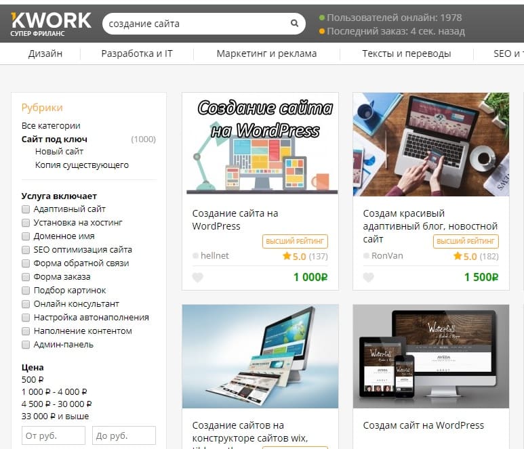Select Копия существующего subcategory
Image resolution: width=524 pixels, height=449 pixels.
pos(81,165)
